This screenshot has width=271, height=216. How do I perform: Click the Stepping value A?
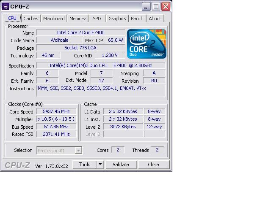pyautogui.click(x=154, y=73)
